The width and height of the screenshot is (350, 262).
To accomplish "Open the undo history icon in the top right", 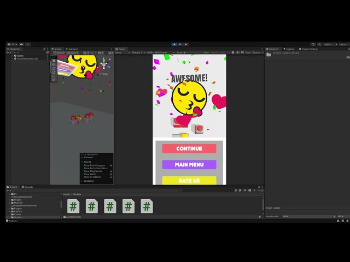I will point(313,44).
